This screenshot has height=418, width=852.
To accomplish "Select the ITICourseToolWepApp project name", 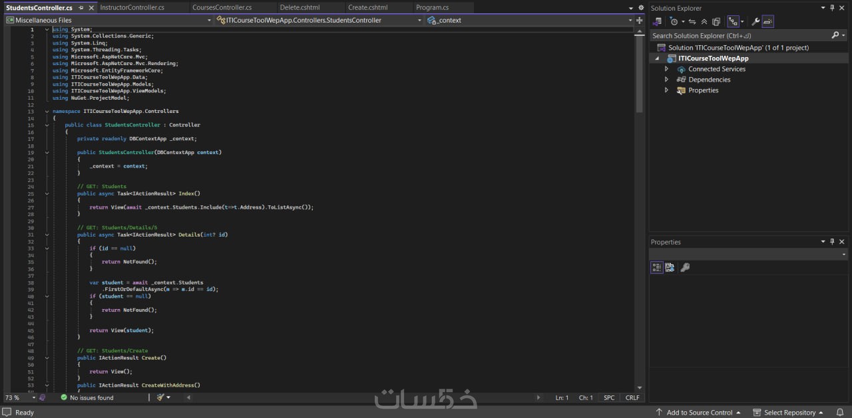I will point(713,58).
